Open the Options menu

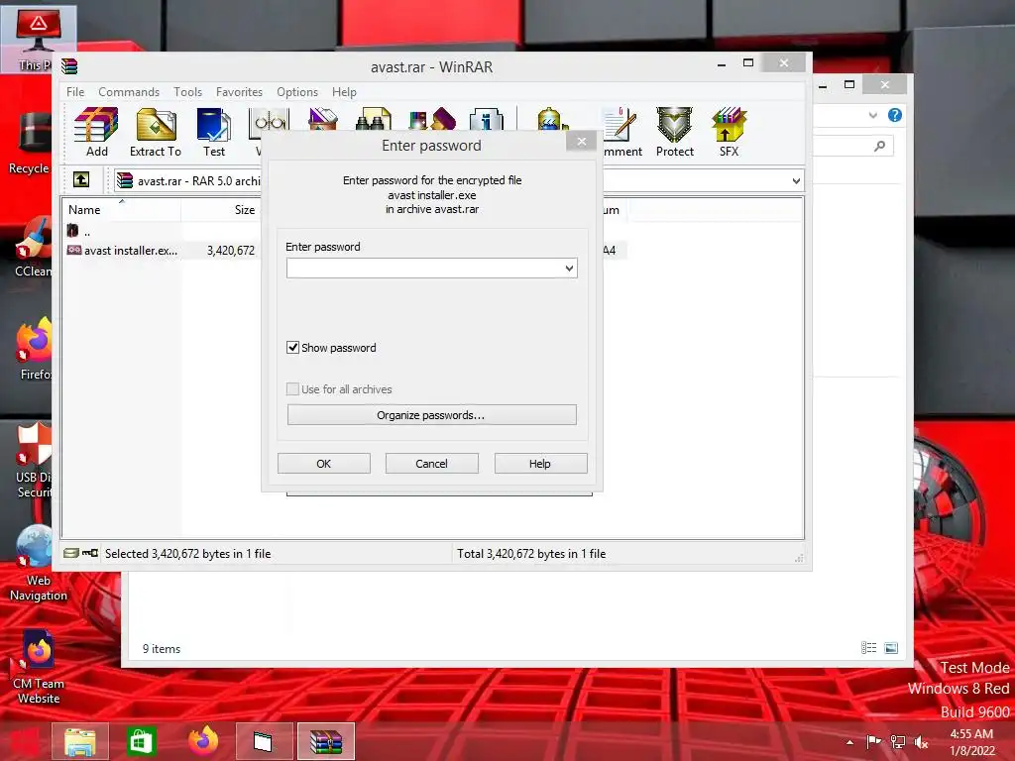(x=297, y=92)
